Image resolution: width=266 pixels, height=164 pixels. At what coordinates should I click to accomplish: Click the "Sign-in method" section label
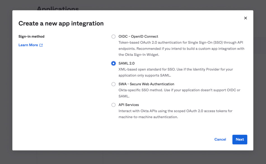tap(31, 37)
